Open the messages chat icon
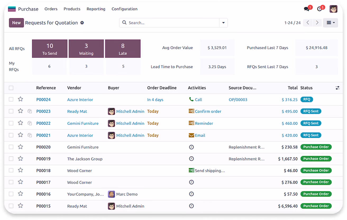 [307, 9]
